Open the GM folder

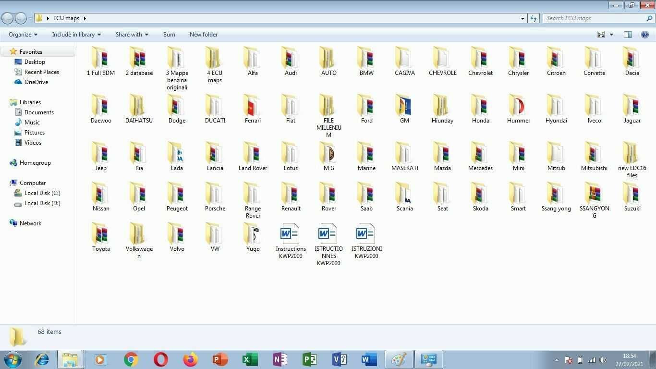[404, 109]
